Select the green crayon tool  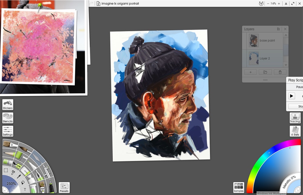click(7, 161)
